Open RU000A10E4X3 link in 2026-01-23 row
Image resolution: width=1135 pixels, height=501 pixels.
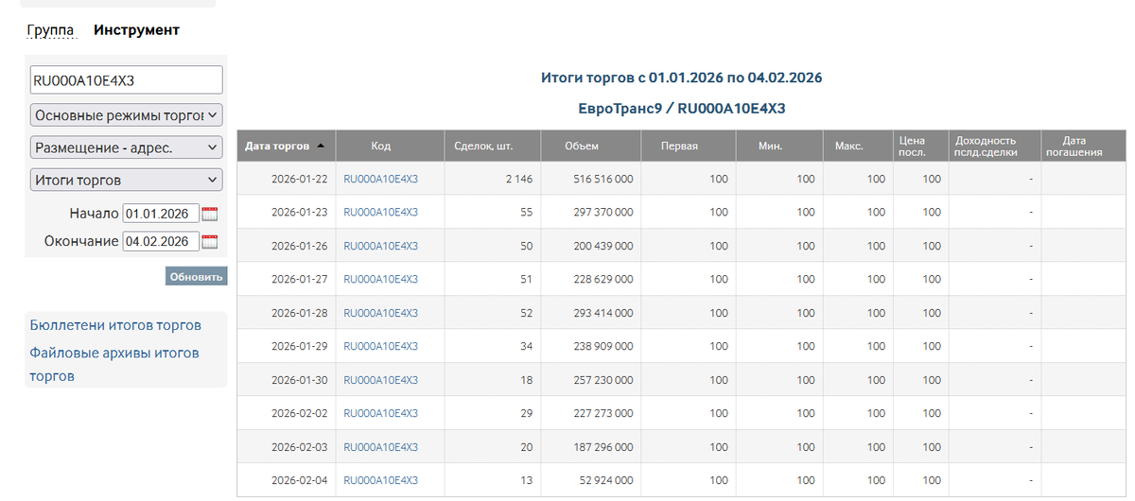pos(380,213)
